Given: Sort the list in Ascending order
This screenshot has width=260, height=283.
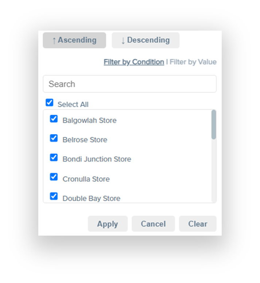Looking at the screenshot, I should (74, 40).
